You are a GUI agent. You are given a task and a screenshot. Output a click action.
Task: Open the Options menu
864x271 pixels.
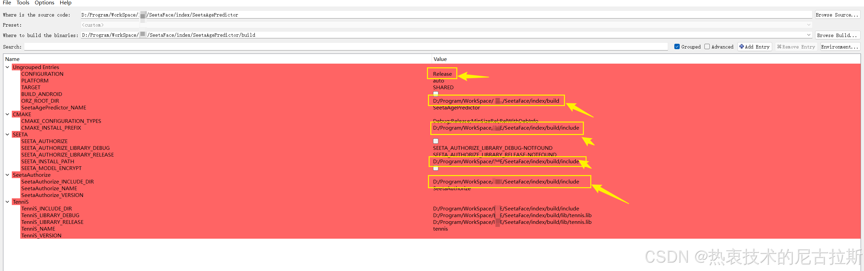pos(44,3)
